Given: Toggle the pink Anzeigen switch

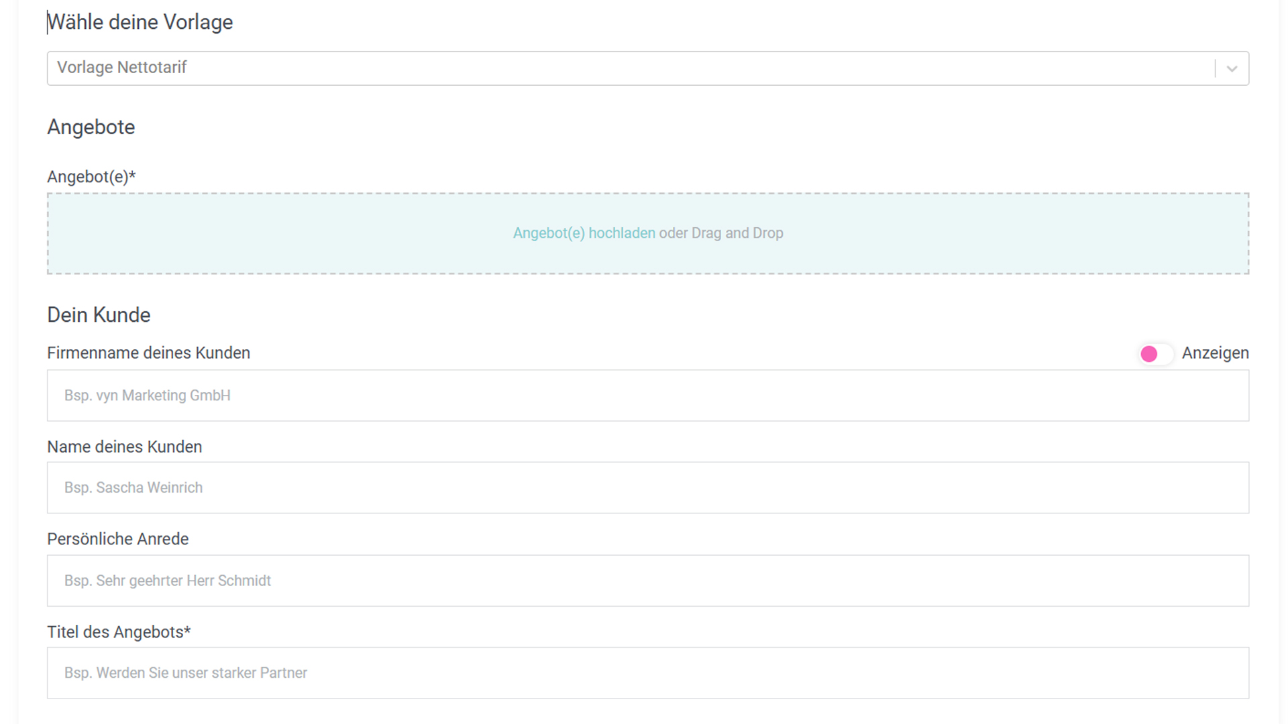Looking at the screenshot, I should tap(1155, 353).
